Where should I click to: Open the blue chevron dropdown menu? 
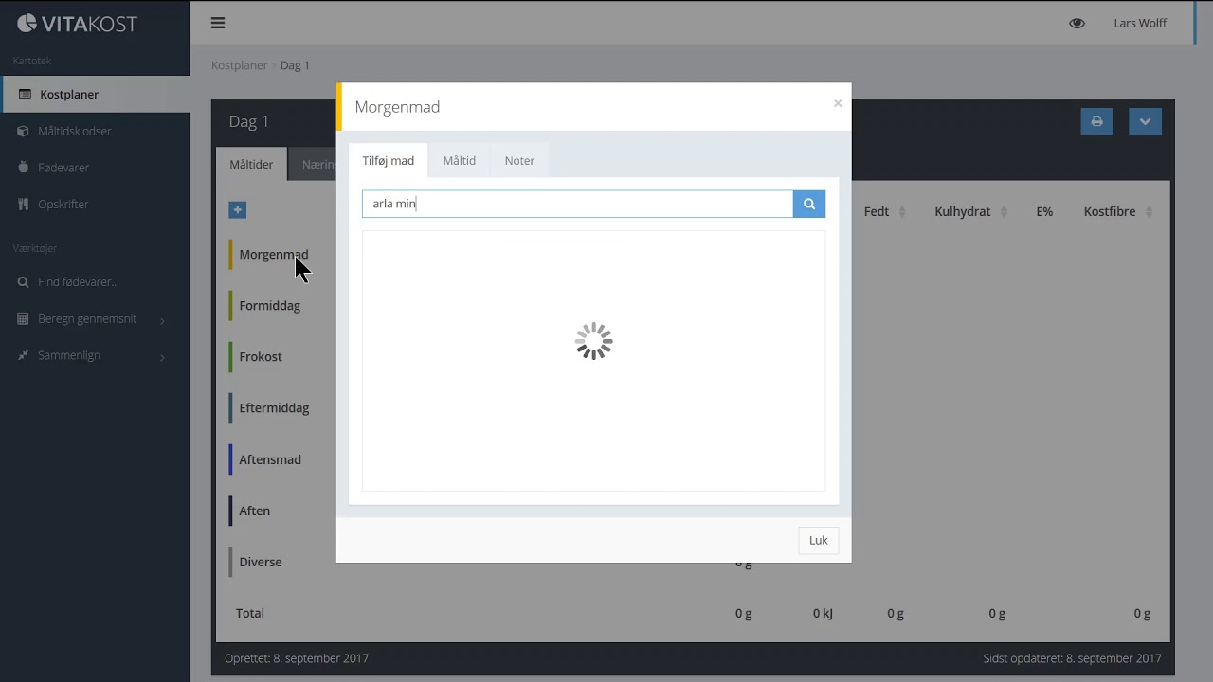pyautogui.click(x=1145, y=121)
